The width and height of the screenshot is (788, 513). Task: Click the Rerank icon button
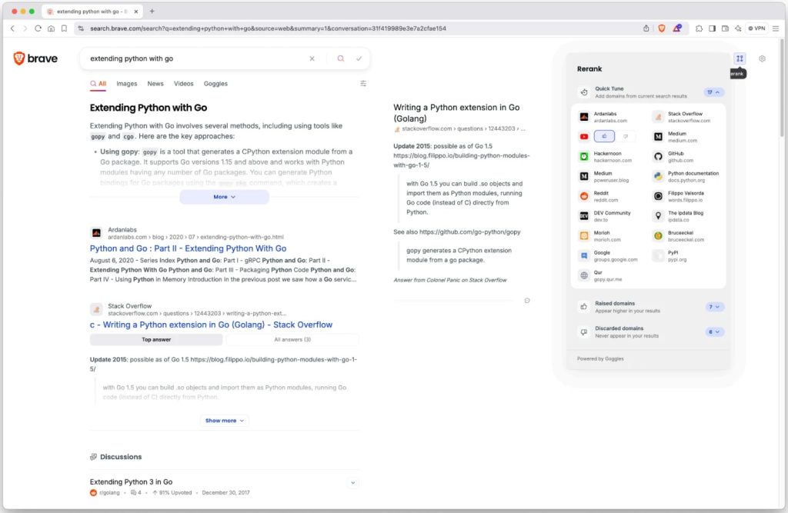(740, 58)
